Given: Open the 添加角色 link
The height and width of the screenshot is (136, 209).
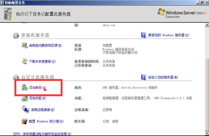Looking at the screenshot, I should (x=37, y=88).
